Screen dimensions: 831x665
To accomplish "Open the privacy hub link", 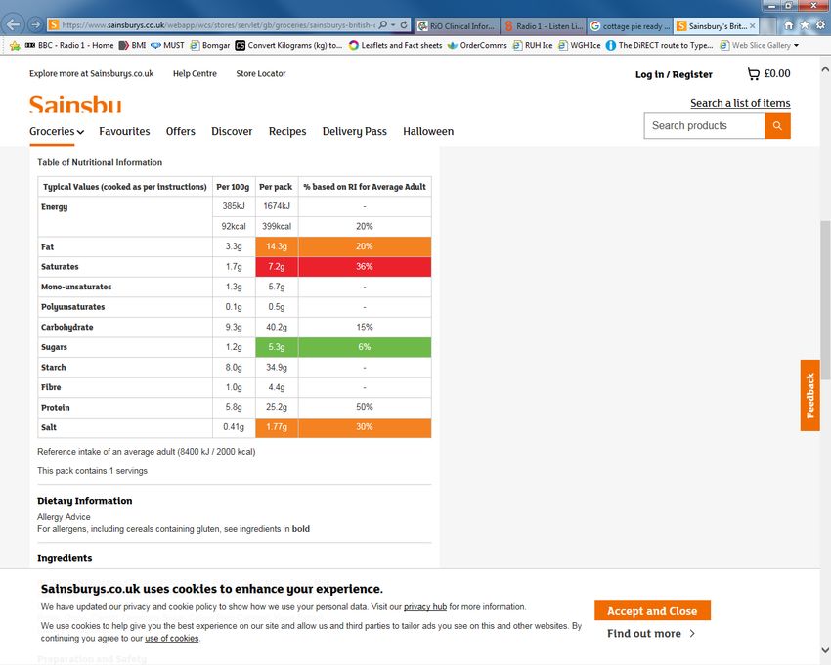I will [425, 607].
